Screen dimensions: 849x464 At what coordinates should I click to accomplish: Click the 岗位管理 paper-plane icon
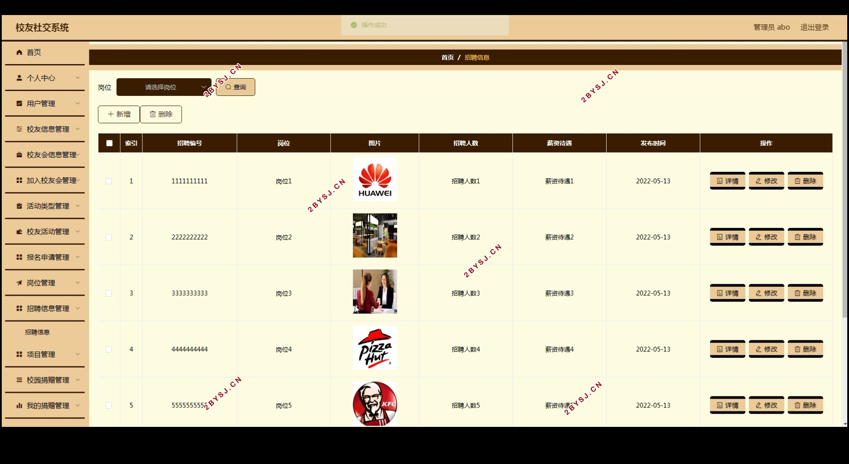pos(19,283)
